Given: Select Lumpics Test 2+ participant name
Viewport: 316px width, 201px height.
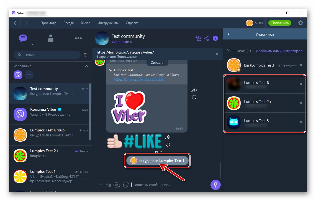Looking at the screenshot, I should click(258, 102).
